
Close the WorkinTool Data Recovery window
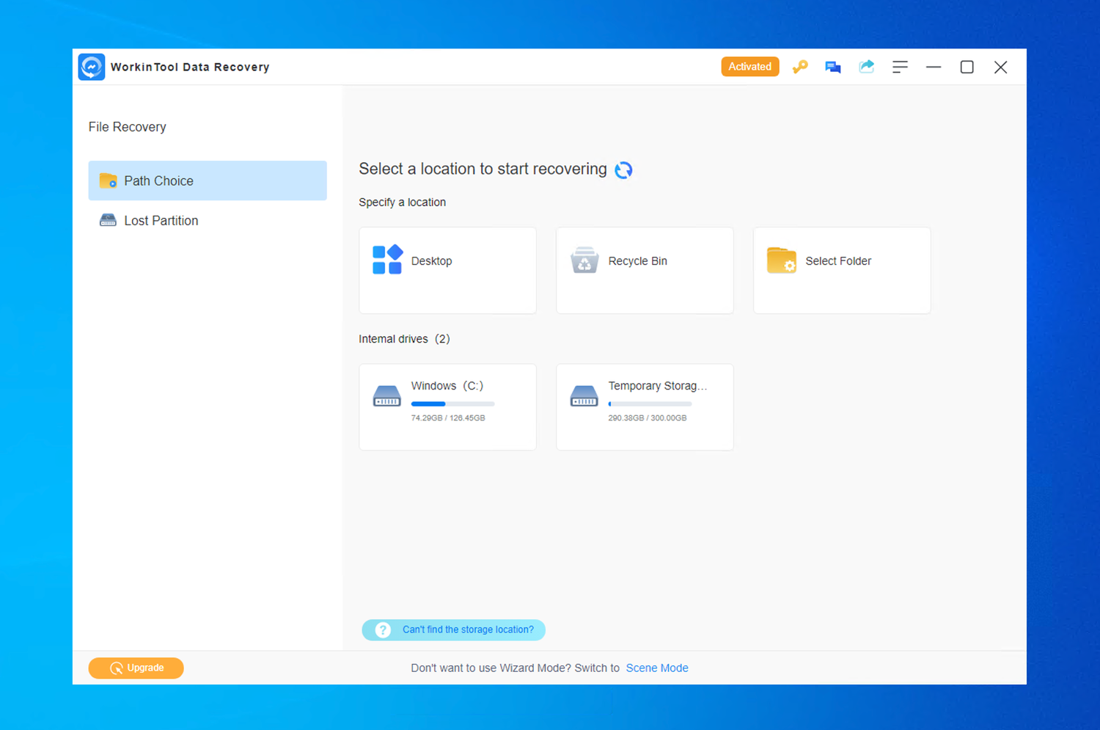click(x=1000, y=67)
